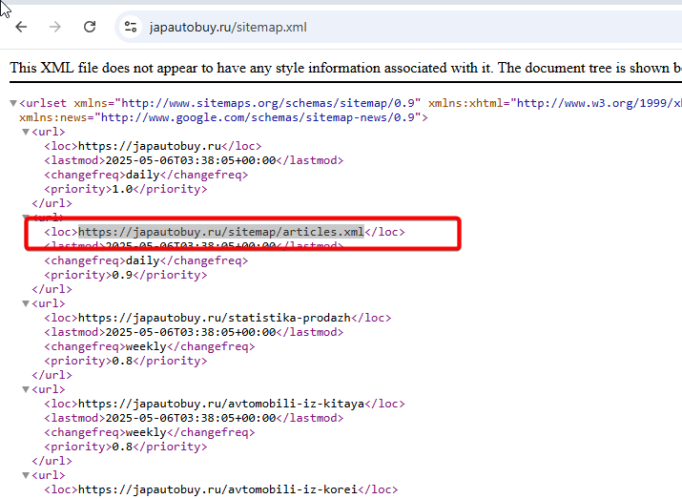Image resolution: width=682 pixels, height=499 pixels.
Task: Go back to the previous page
Action: pos(21,27)
